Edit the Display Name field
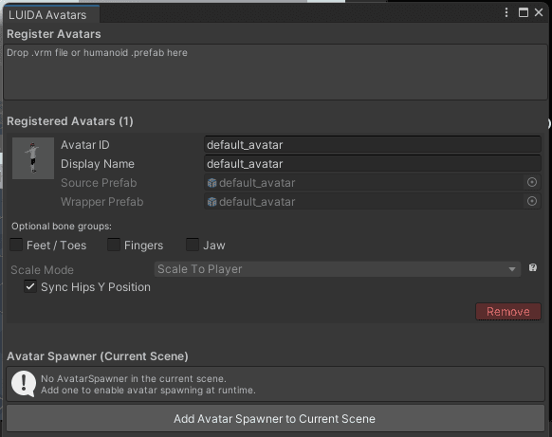Screen dimensions: 552x437 (373, 164)
